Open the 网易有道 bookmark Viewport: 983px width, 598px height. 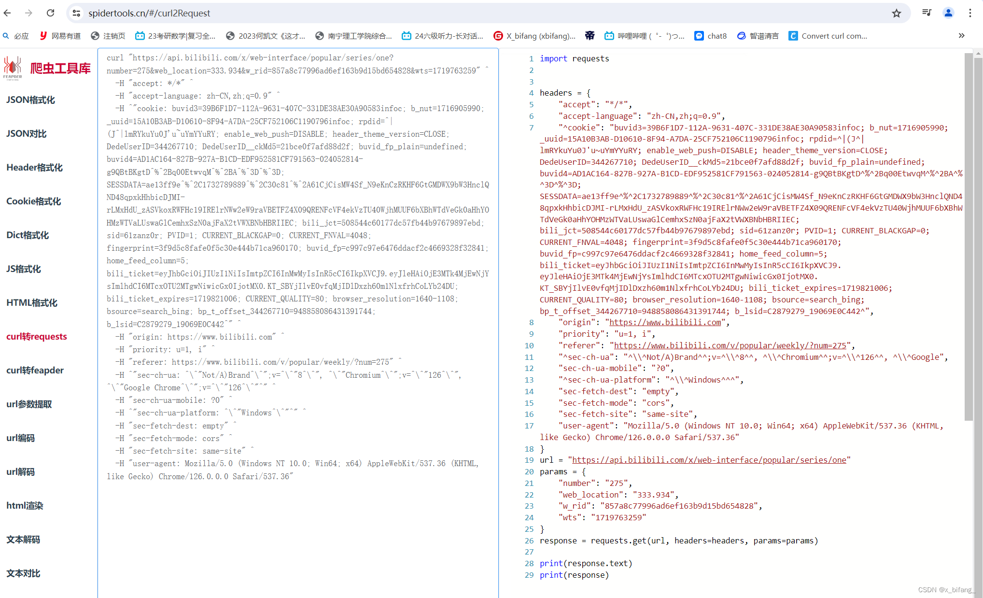[60, 36]
